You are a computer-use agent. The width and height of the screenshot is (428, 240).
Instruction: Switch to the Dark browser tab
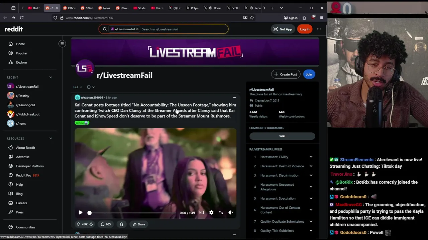coord(34,8)
